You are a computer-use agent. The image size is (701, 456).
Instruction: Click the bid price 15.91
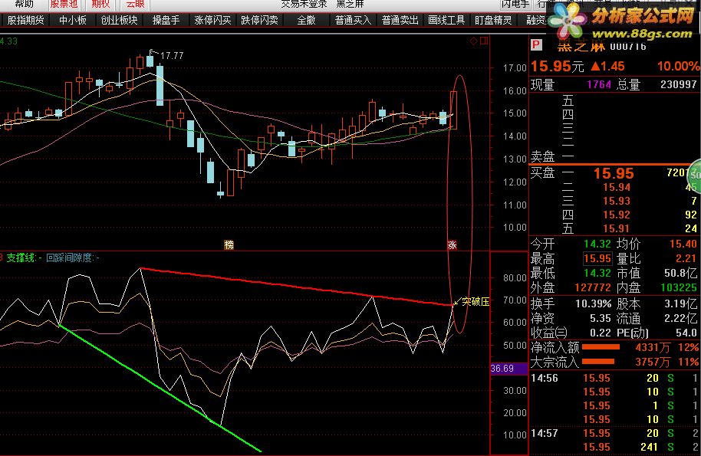[617, 228]
